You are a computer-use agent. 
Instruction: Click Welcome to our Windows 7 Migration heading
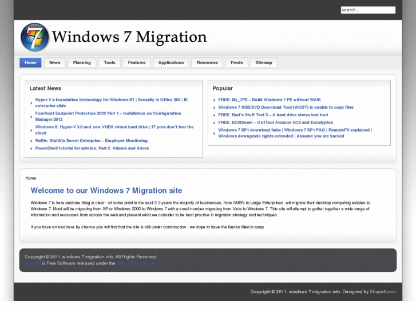pos(106,191)
